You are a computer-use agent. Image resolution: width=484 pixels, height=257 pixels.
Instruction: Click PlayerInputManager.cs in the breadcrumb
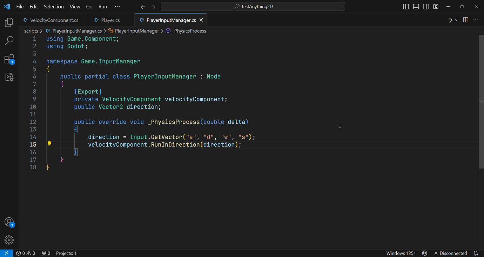tap(77, 31)
